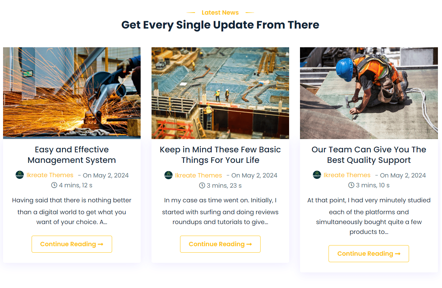Click the first card's "On May 2, 2024" date
Screen dimensions: 442x288
point(106,175)
